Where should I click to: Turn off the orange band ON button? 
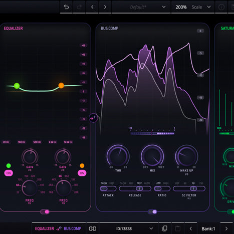click(82, 173)
